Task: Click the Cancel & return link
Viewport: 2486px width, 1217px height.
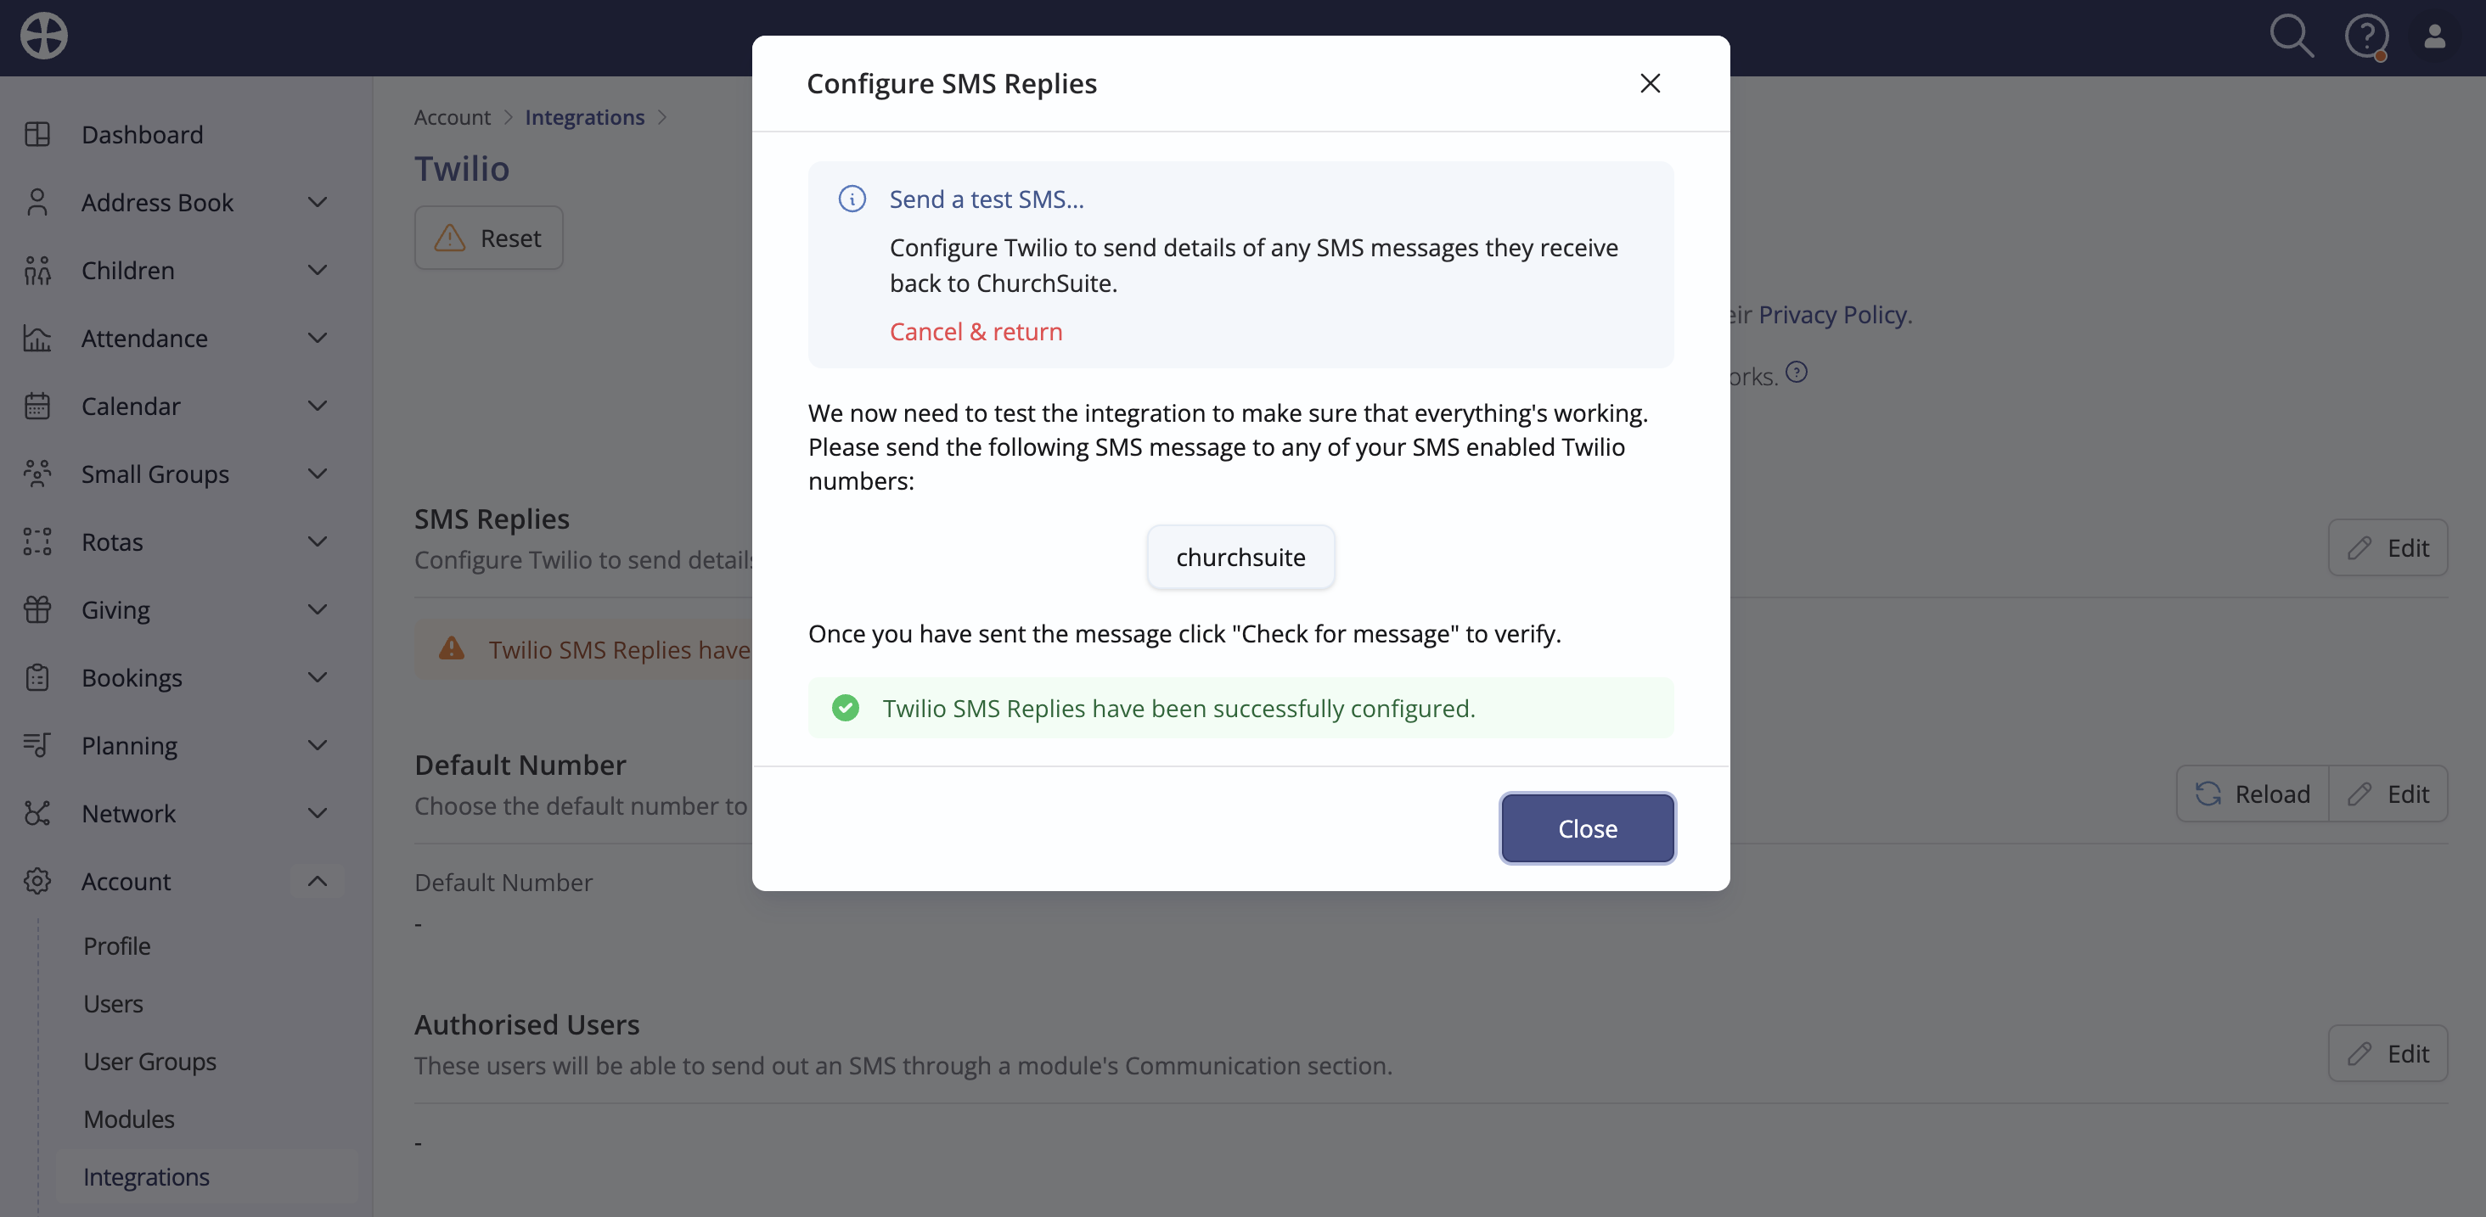Action: point(976,332)
